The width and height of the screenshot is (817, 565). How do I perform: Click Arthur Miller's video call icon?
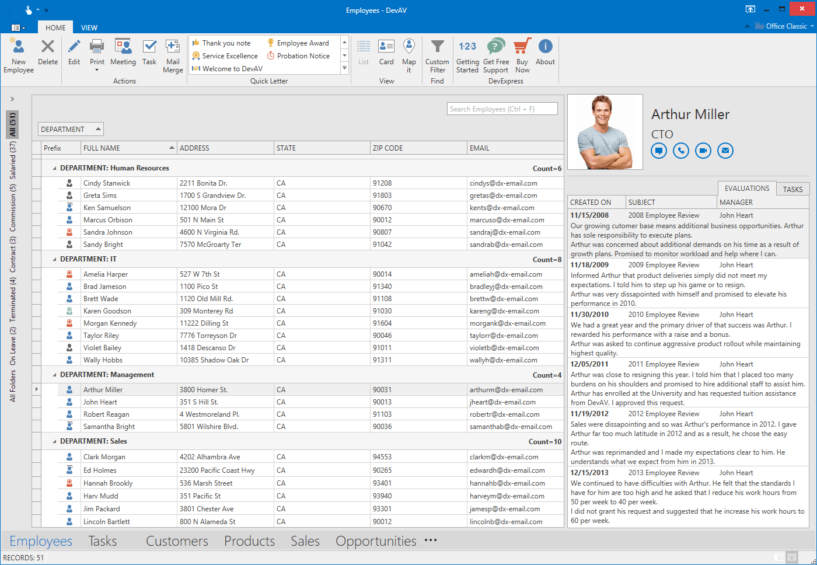pyautogui.click(x=703, y=151)
